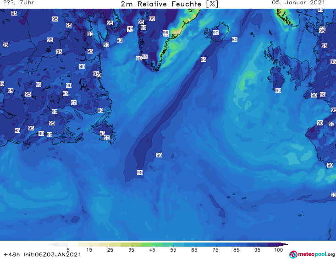This screenshot has width=336, height=259.
Task: Open the meteopool.org link text
Action: 316,254
